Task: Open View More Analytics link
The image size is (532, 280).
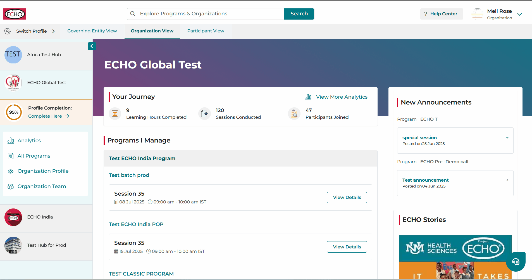Action: tap(342, 97)
